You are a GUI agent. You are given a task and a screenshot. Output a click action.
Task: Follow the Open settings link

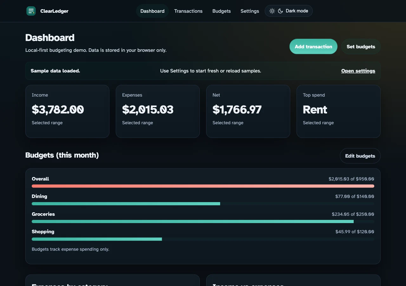[358, 71]
